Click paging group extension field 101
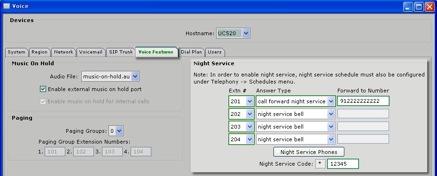437x176 pixels. [55, 152]
